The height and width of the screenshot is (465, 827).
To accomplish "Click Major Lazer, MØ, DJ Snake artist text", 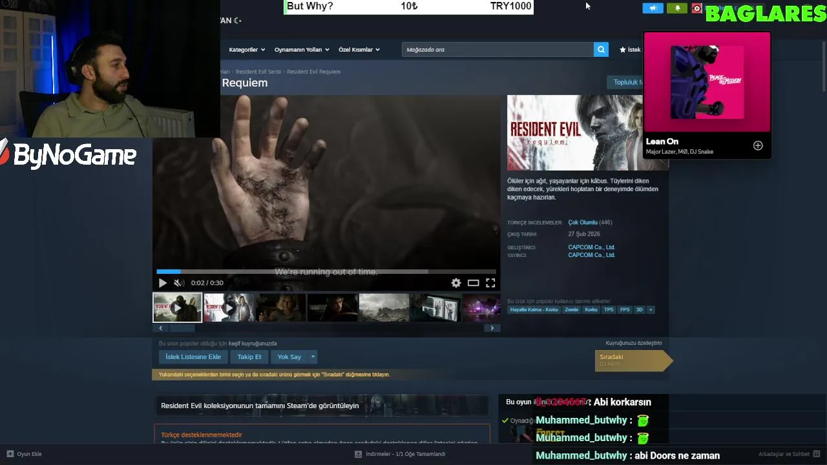I will pos(680,152).
